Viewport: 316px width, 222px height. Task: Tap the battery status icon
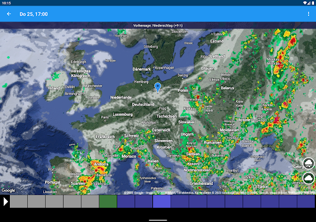[x=313, y=3]
